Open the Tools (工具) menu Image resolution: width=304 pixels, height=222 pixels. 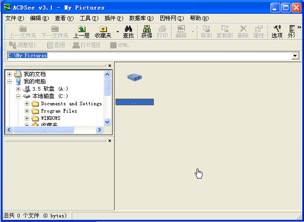coord(89,18)
